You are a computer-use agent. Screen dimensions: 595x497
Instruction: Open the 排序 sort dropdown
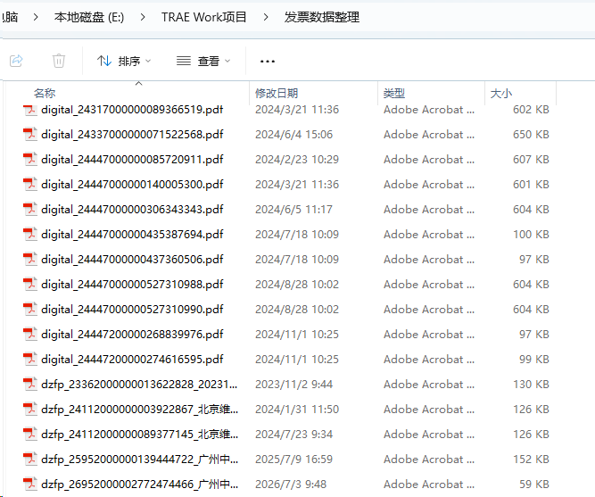coord(124,61)
